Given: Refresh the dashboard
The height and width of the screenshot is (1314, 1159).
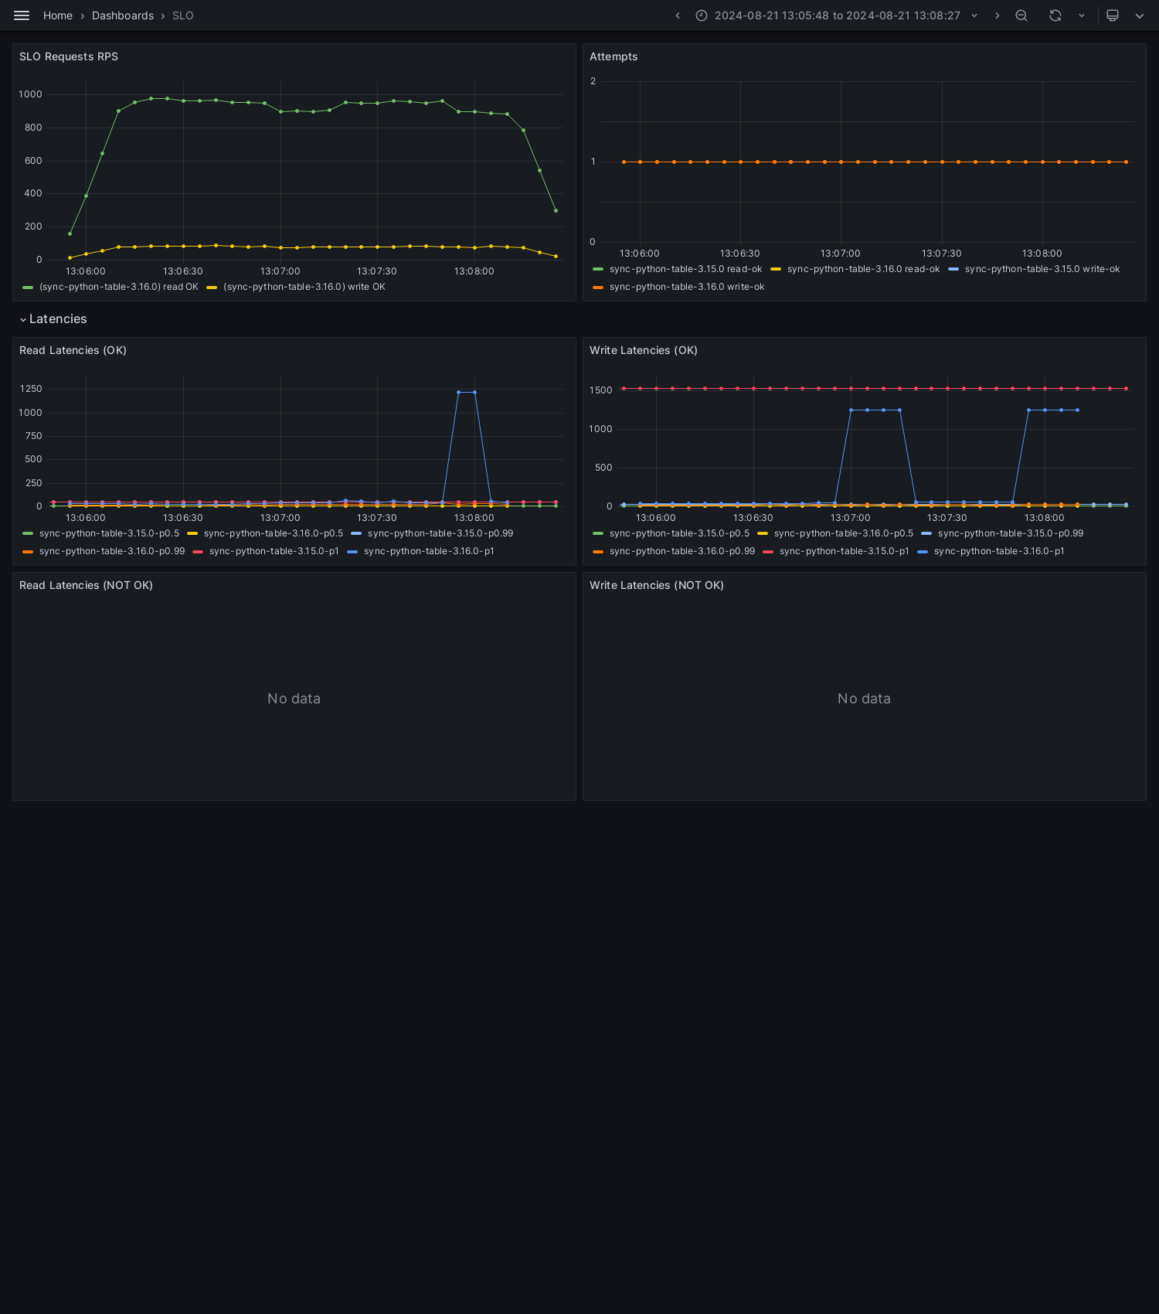Looking at the screenshot, I should pos(1055,15).
